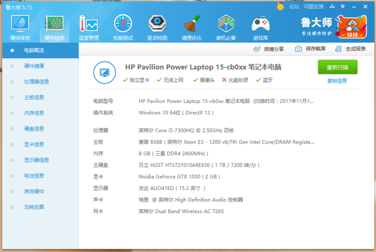Open the 硬件体检 hardware checkup icon
Screen dimensions: 376x252
coord(20,26)
